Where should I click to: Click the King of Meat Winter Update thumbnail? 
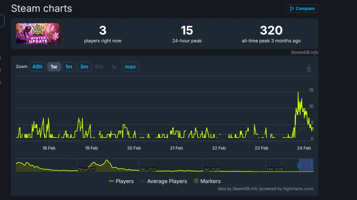click(x=38, y=34)
